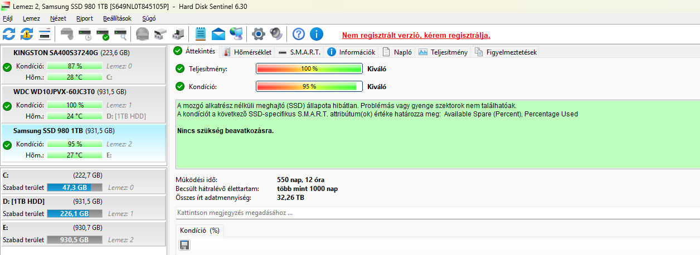Click the blue info circle icon
The height and width of the screenshot is (255, 700).
pyautogui.click(x=317, y=34)
